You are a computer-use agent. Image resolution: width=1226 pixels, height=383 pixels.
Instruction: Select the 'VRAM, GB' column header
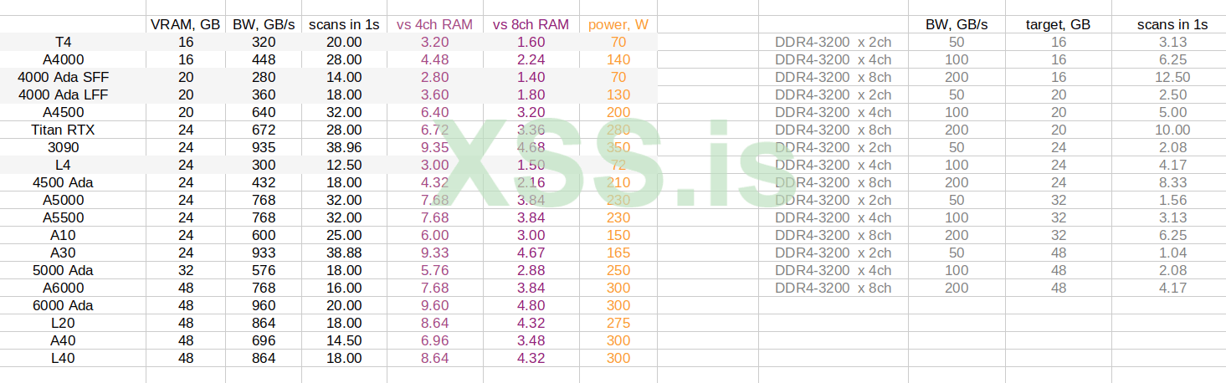coord(185,24)
